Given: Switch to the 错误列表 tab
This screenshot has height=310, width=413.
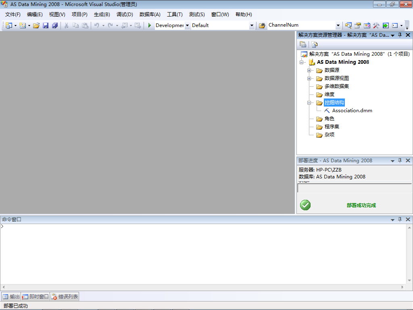Looking at the screenshot, I should (64, 297).
